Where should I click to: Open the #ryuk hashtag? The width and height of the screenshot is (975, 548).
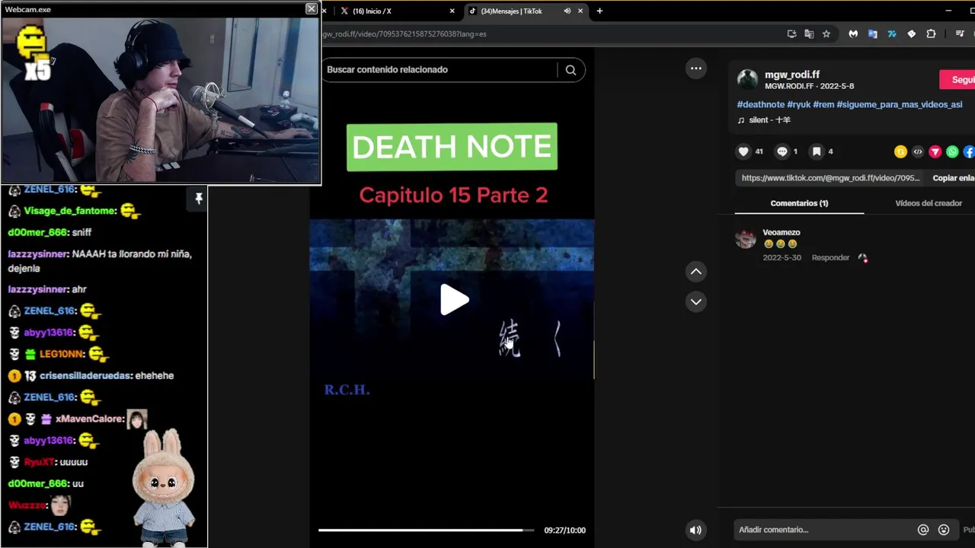[798, 104]
